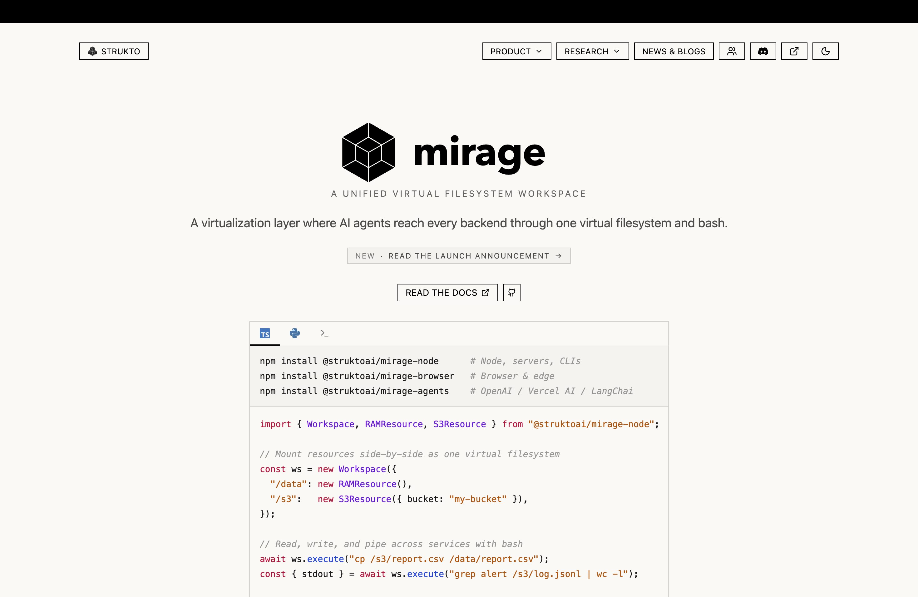
Task: Expand the Product dropdown menu
Action: [x=516, y=51]
